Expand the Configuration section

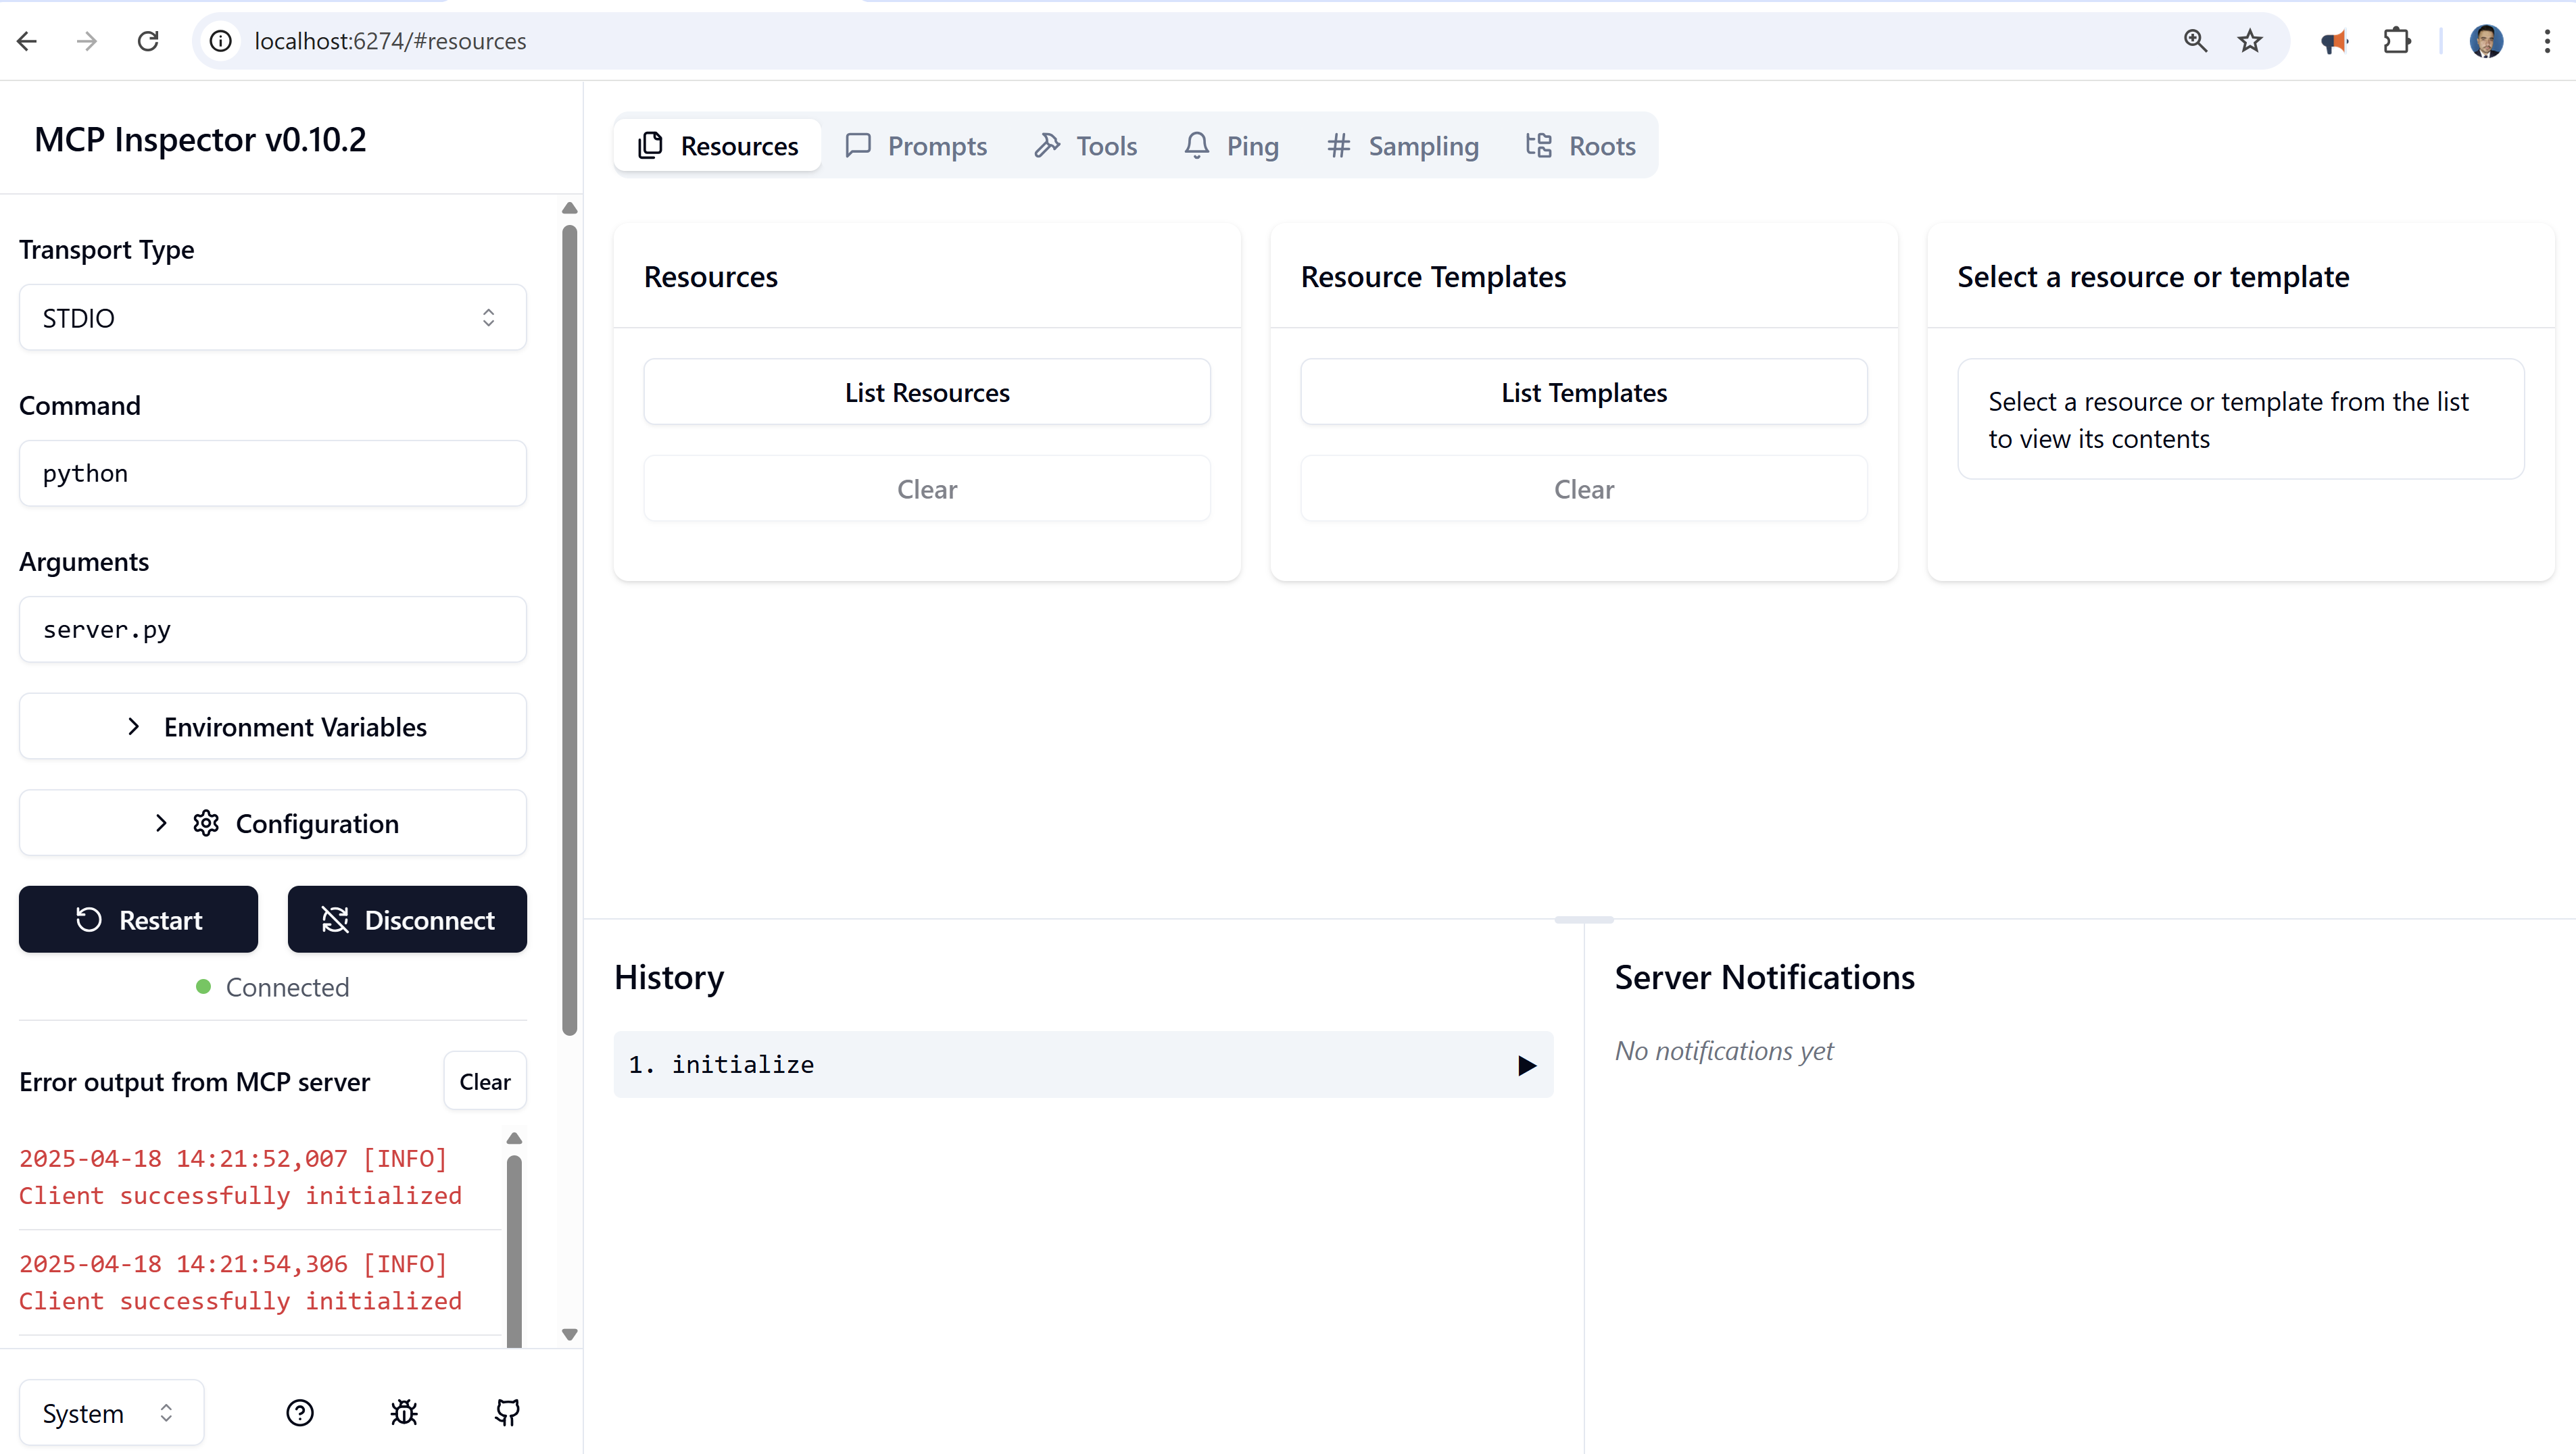coord(273,824)
